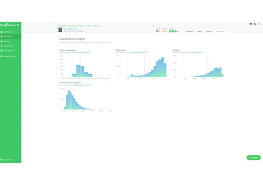The width and height of the screenshot is (263, 185).
Task: Open Battery Temperature comparable devices dropdown
Action: click(x=81, y=53)
